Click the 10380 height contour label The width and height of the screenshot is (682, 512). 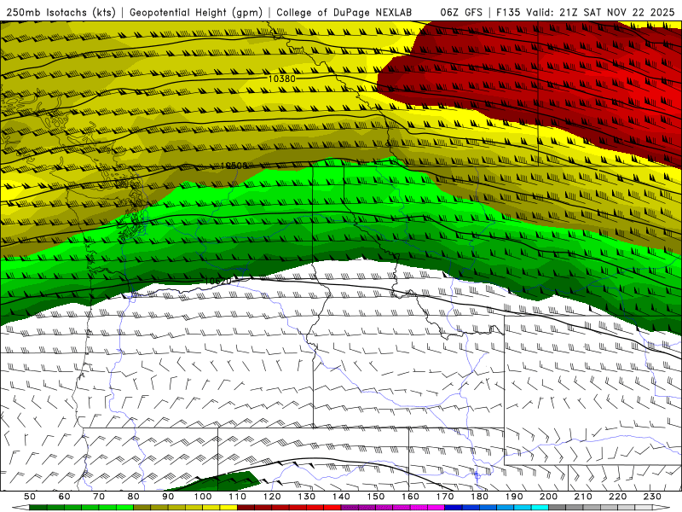[282, 79]
